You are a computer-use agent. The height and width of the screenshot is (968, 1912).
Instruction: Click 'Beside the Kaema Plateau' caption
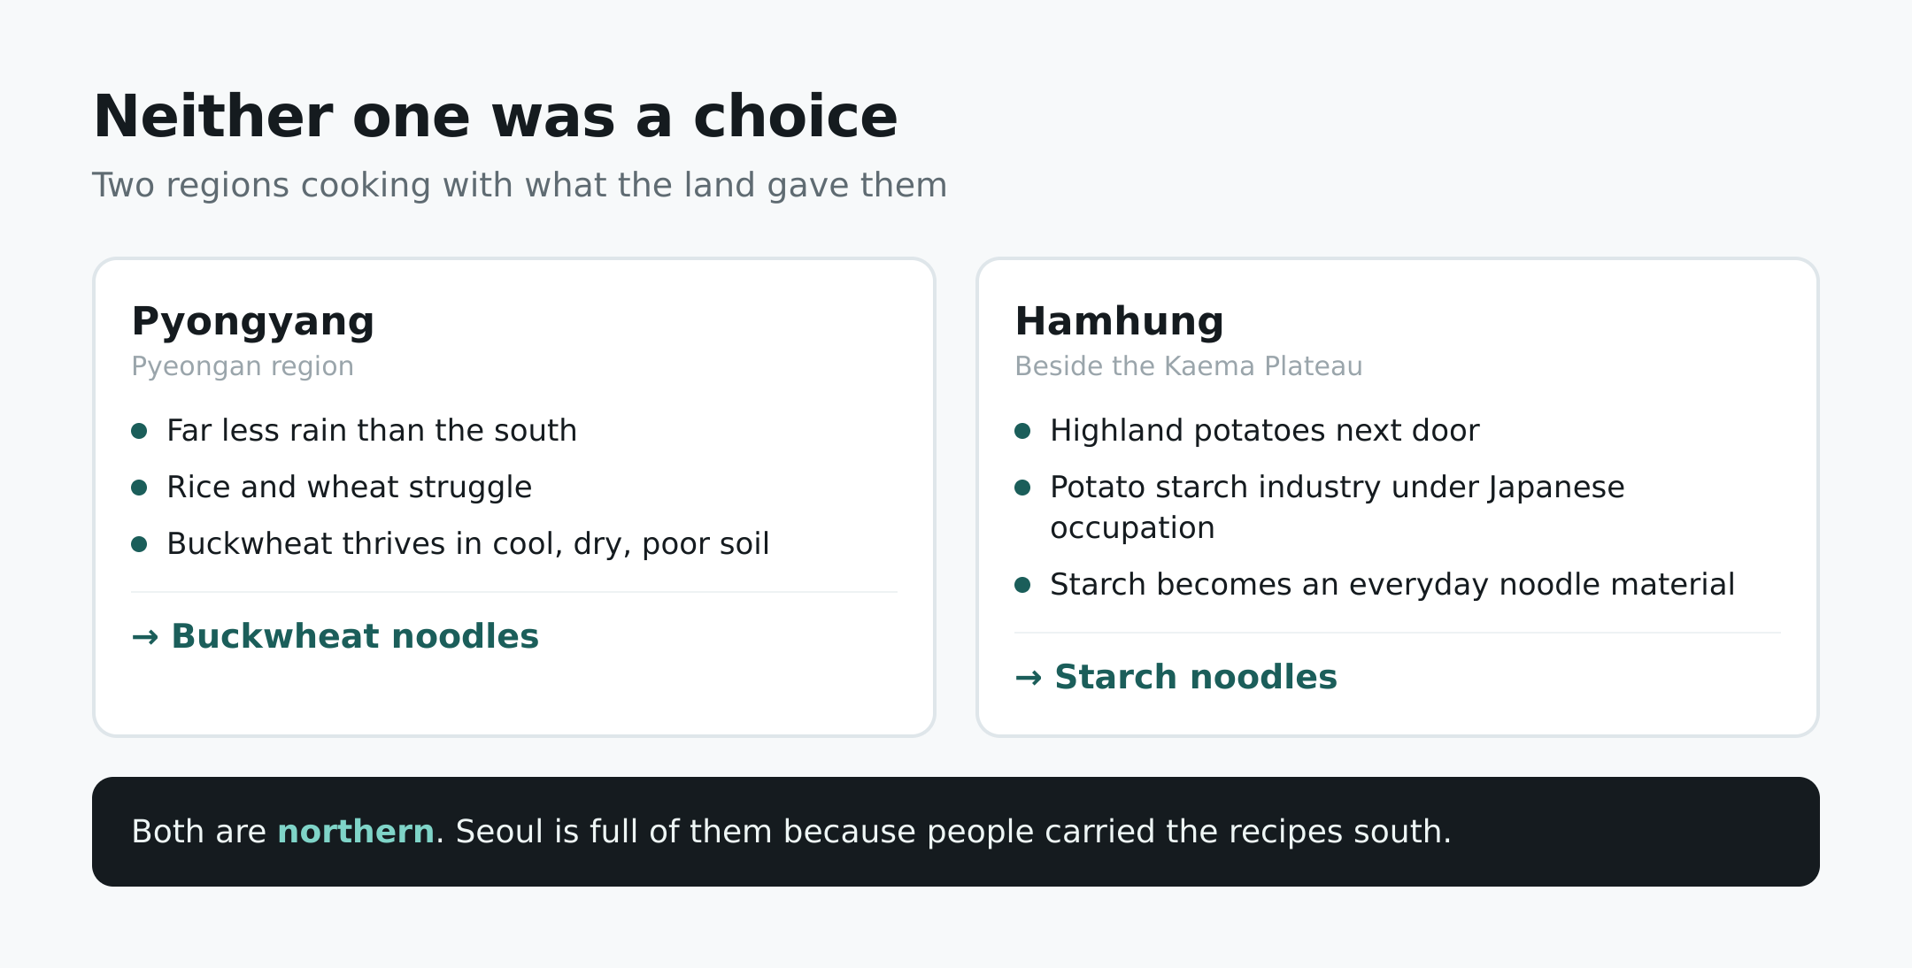point(1189,366)
